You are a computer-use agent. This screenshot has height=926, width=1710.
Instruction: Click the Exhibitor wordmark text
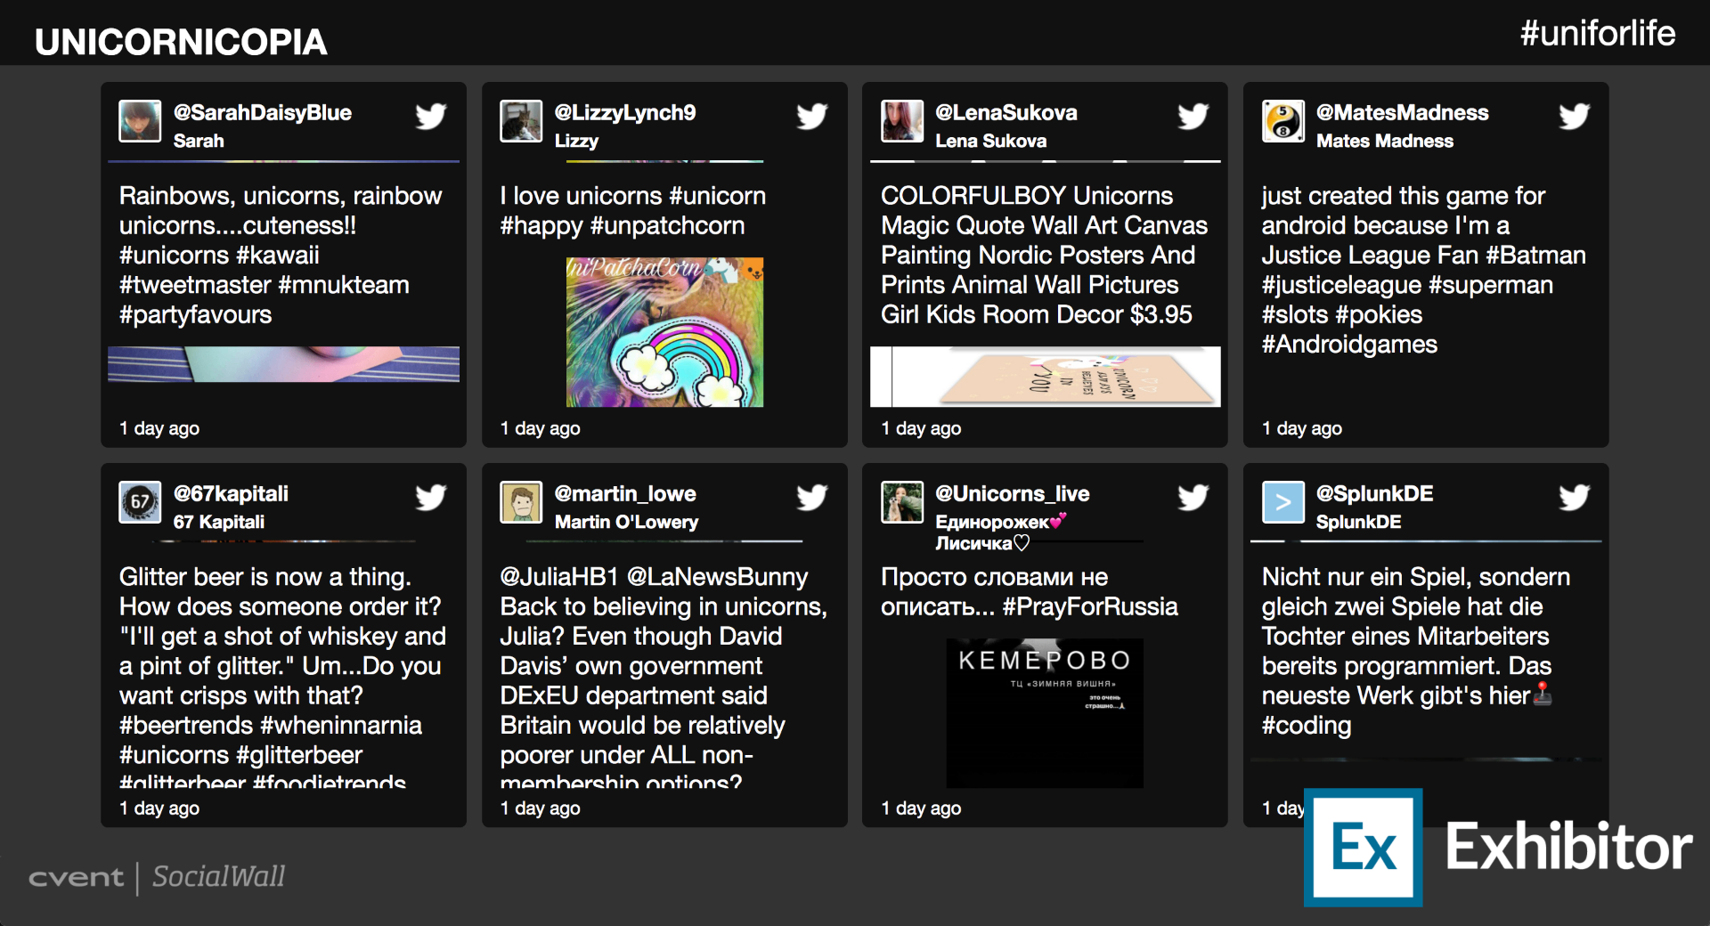coord(1568,847)
